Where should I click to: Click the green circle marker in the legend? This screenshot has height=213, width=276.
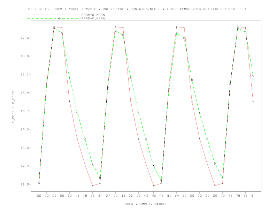(x=59, y=18)
